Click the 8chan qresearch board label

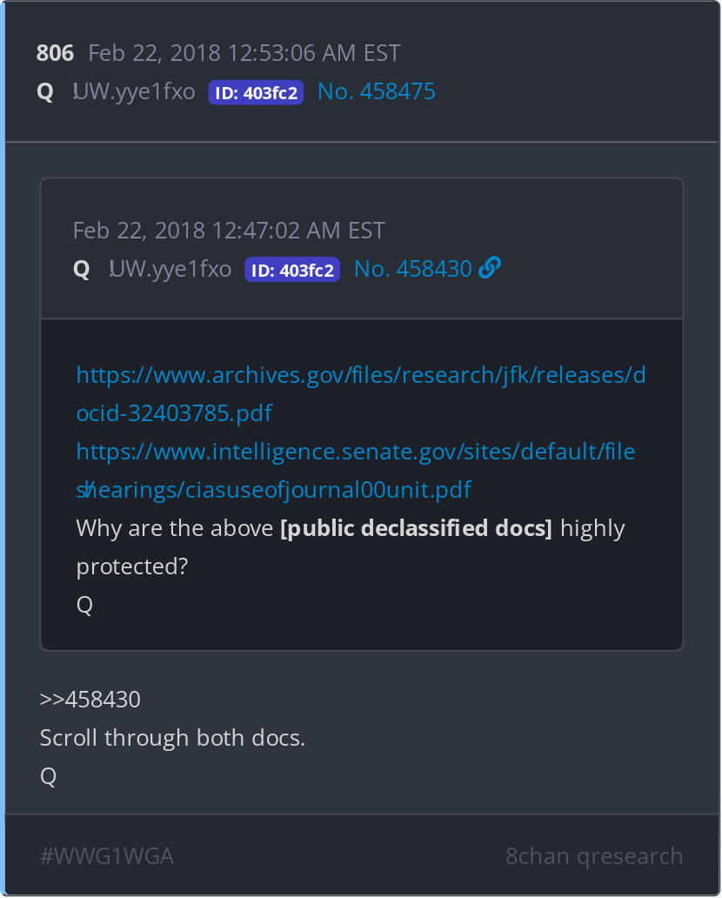click(x=594, y=856)
